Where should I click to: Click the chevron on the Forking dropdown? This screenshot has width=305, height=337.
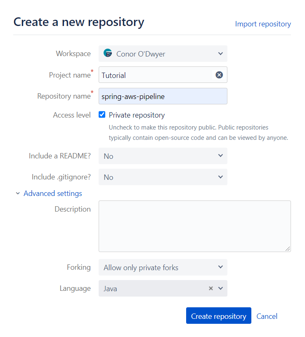(221, 267)
